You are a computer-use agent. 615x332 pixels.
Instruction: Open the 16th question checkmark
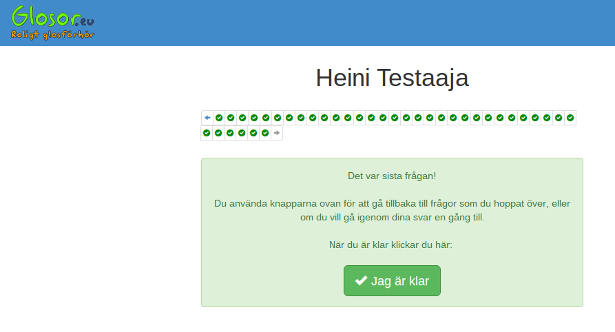pyautogui.click(x=395, y=118)
